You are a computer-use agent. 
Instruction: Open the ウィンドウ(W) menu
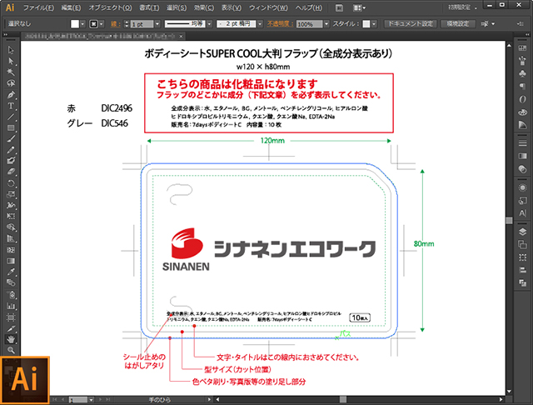(x=268, y=7)
